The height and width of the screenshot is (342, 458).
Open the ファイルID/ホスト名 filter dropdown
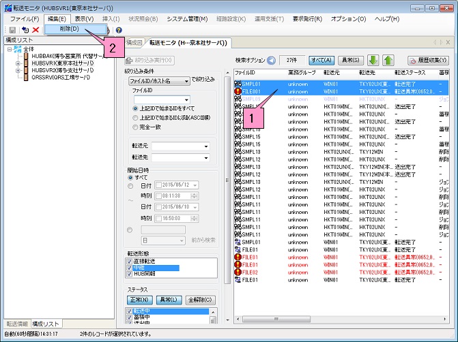point(158,80)
